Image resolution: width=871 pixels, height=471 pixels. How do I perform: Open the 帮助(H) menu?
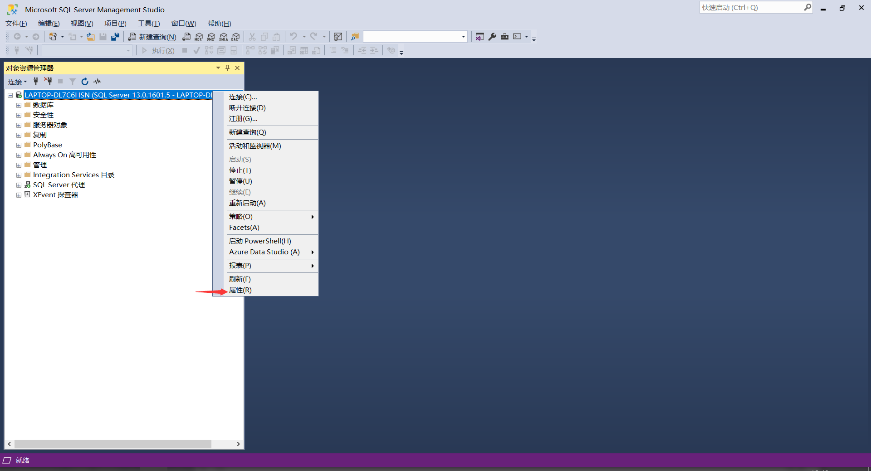(x=220, y=24)
